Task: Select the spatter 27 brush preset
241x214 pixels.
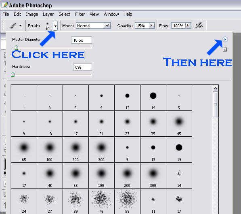Action: tap(50, 201)
